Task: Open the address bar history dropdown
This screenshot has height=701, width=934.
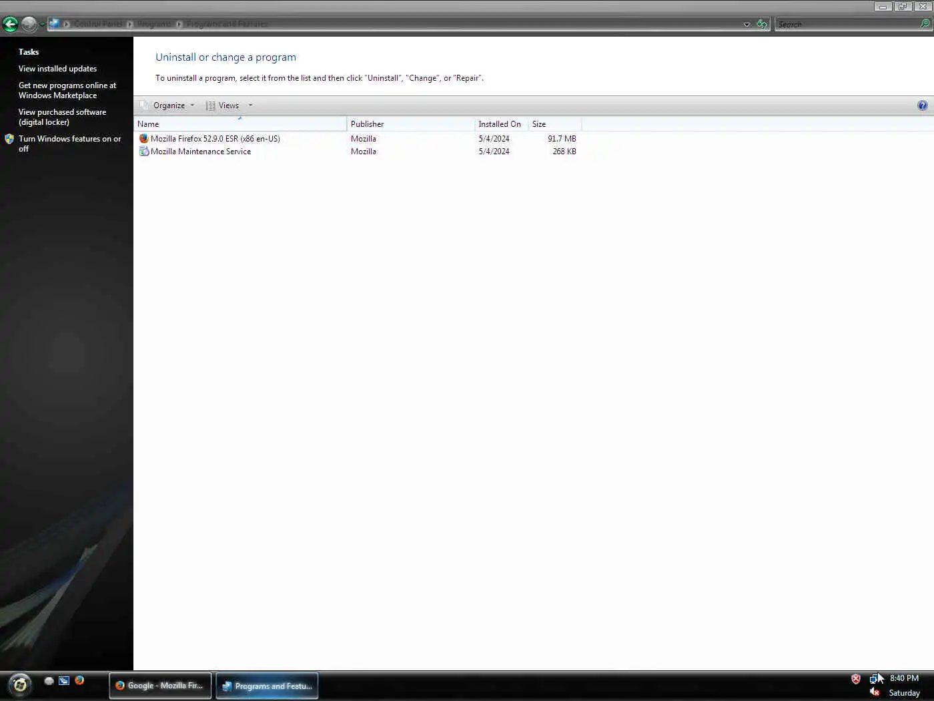Action: [x=747, y=25]
